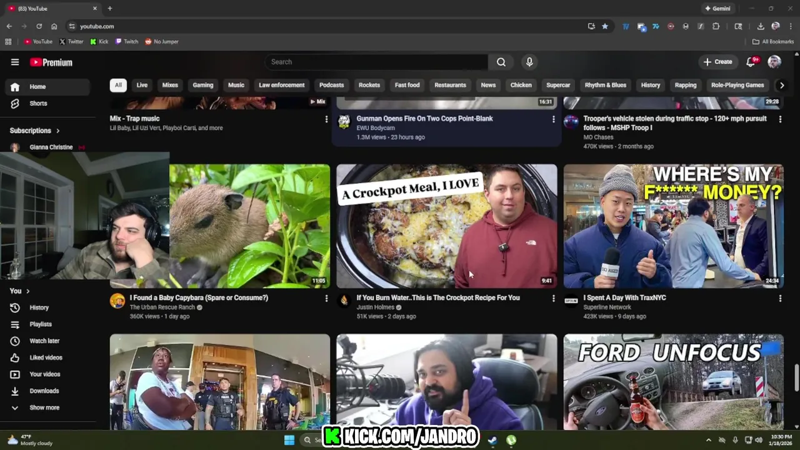Open the Kick bookmark
This screenshot has width=800, height=450.
(x=99, y=41)
